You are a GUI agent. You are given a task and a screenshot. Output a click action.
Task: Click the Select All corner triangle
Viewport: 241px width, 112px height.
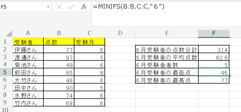click(x=9, y=34)
